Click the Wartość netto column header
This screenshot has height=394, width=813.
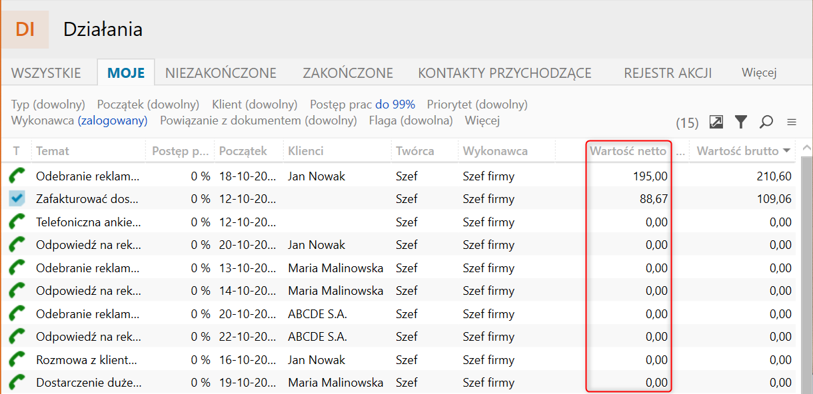pyautogui.click(x=627, y=151)
